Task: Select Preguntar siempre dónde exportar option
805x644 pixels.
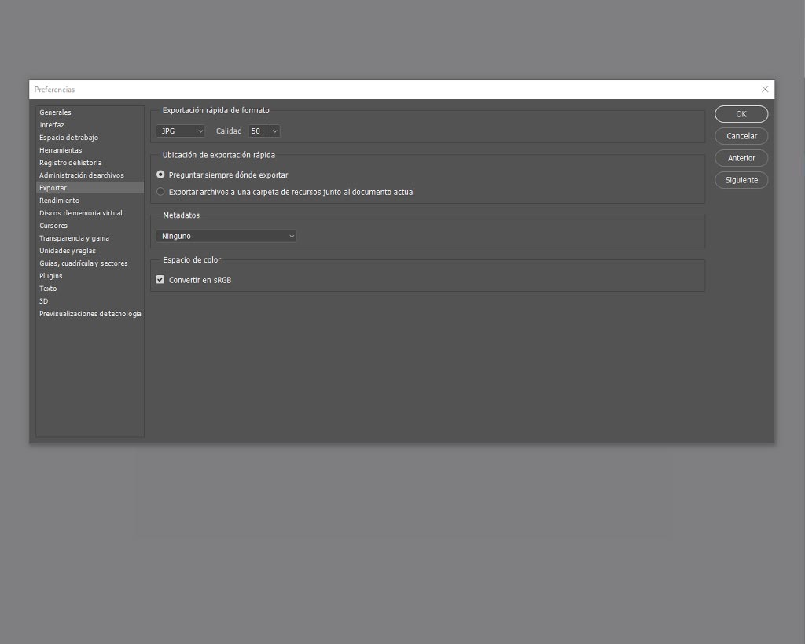Action: (222, 175)
